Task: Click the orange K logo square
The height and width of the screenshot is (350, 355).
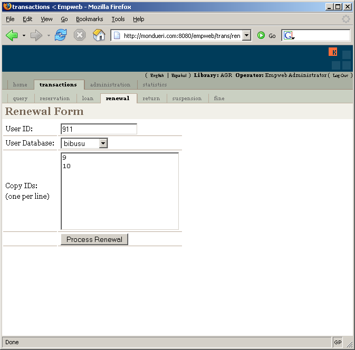Action: click(333, 52)
